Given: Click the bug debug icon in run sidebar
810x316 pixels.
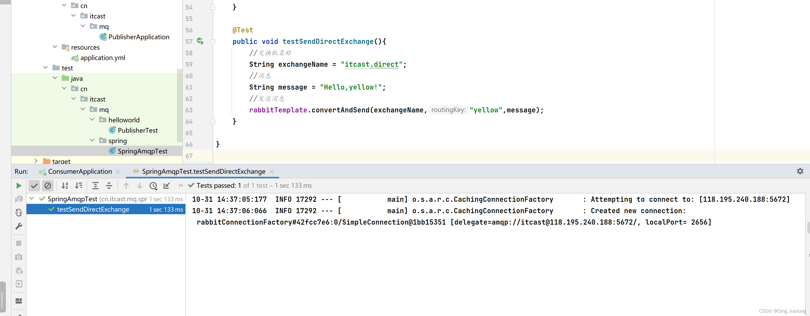Looking at the screenshot, I should pos(19,270).
